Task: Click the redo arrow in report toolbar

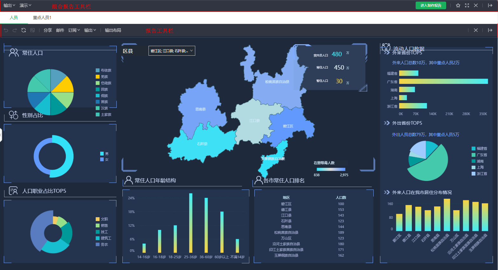Action: [15, 30]
